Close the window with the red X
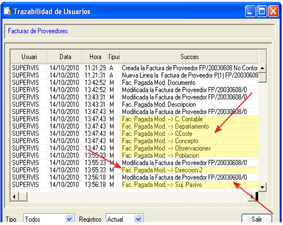The width and height of the screenshot is (283, 225). tap(273, 12)
